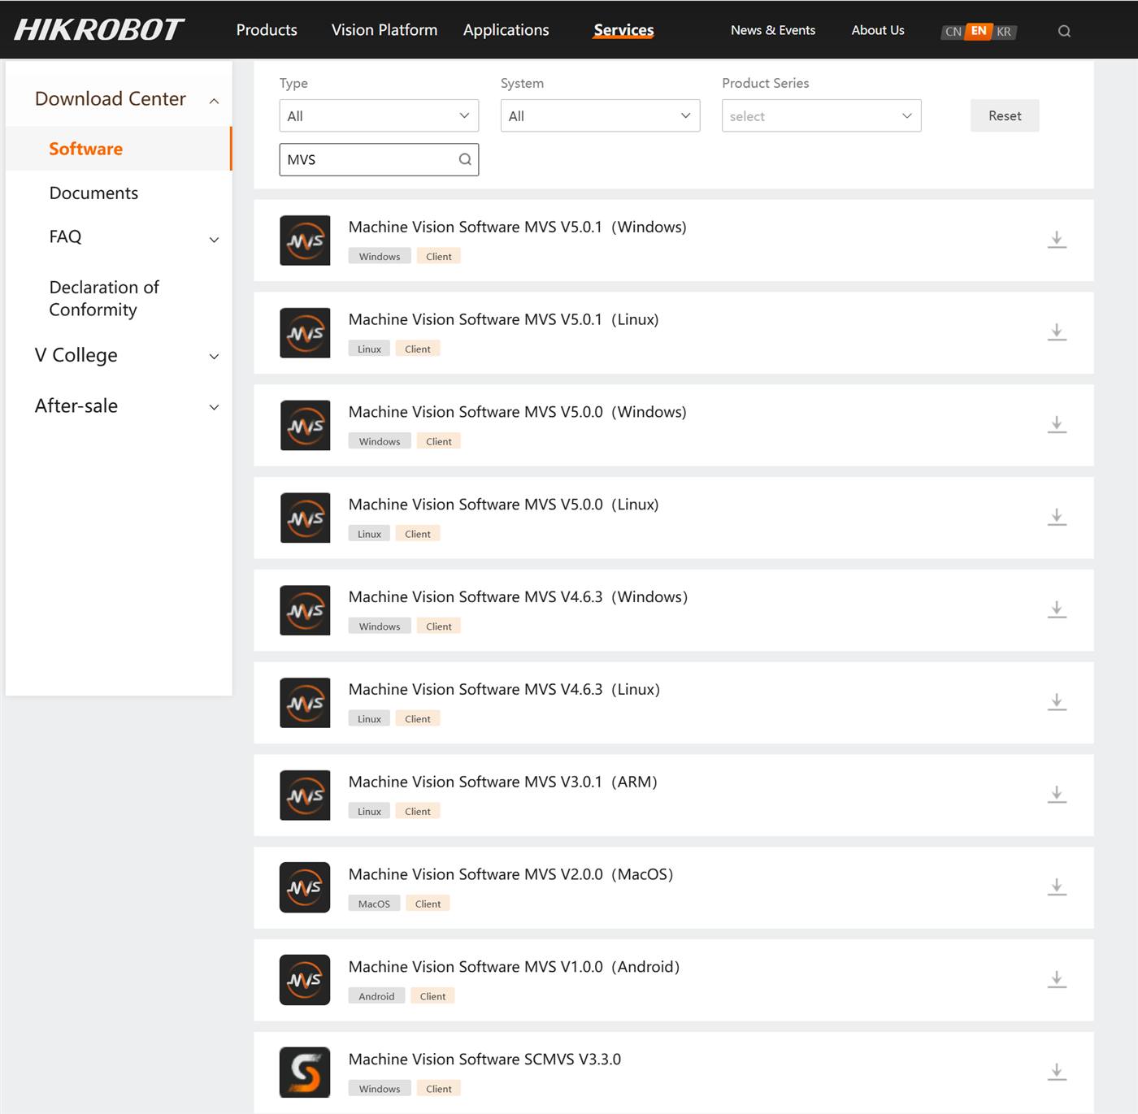Viewport: 1138px width, 1114px height.
Task: Open the Applications menu
Action: [x=506, y=30]
